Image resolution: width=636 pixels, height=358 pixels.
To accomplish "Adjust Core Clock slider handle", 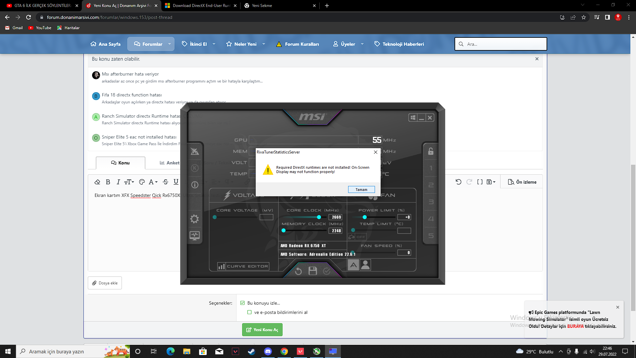I will coord(319,217).
